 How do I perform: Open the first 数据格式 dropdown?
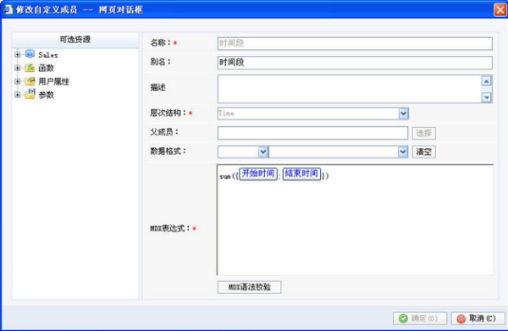click(x=263, y=152)
